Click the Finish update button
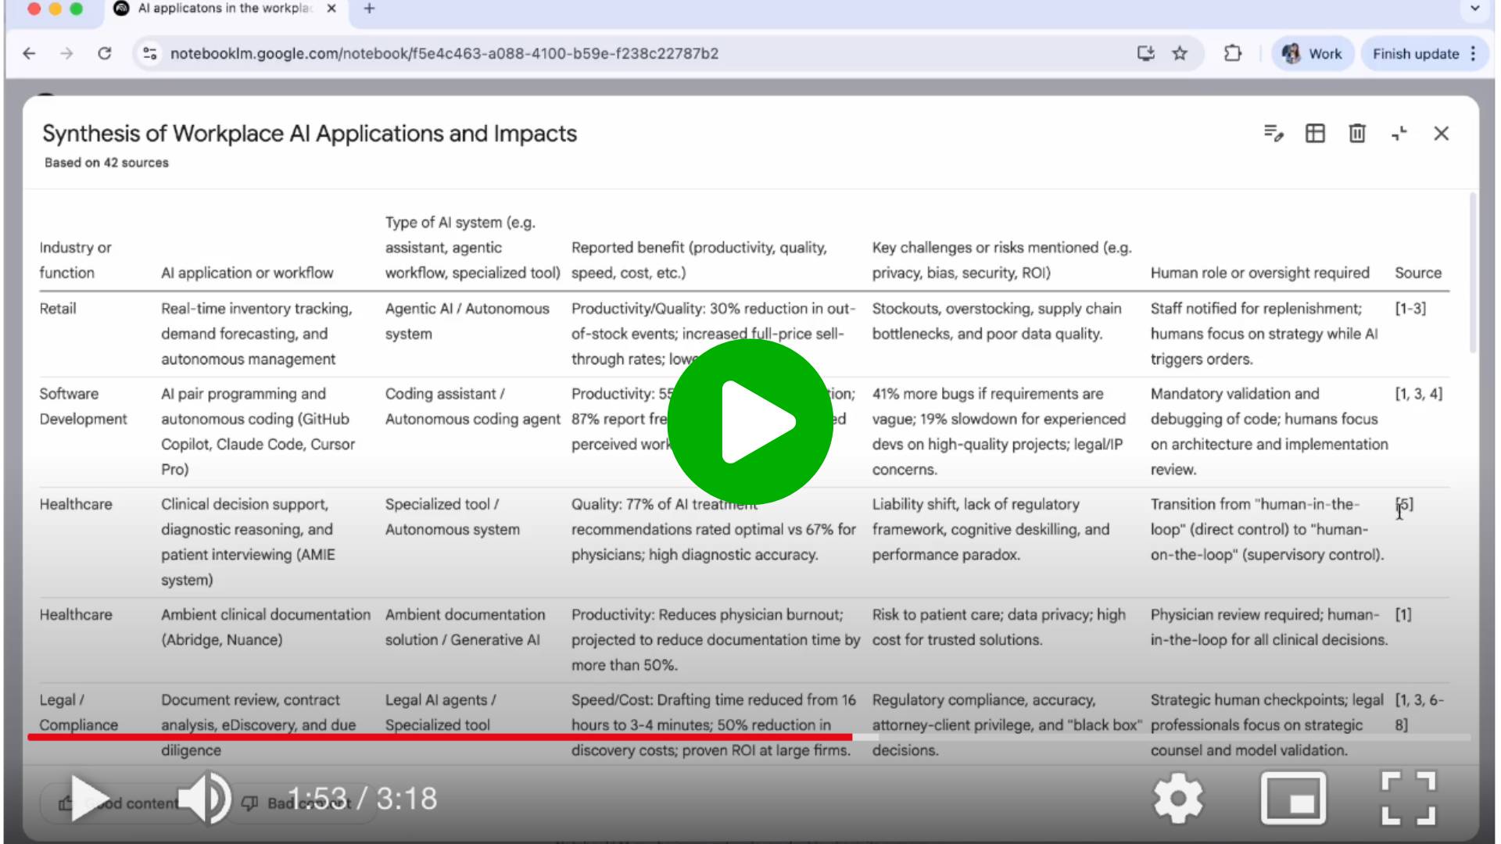 [x=1415, y=54]
